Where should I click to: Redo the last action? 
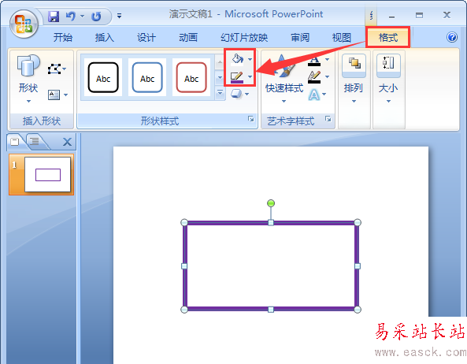[96, 16]
